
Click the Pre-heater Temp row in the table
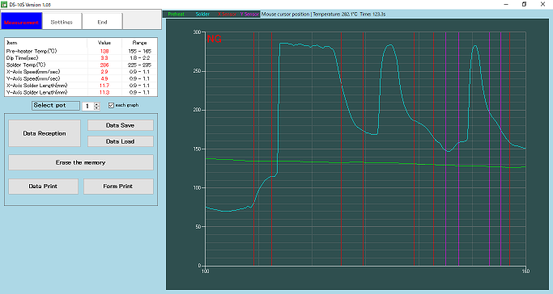click(x=81, y=51)
